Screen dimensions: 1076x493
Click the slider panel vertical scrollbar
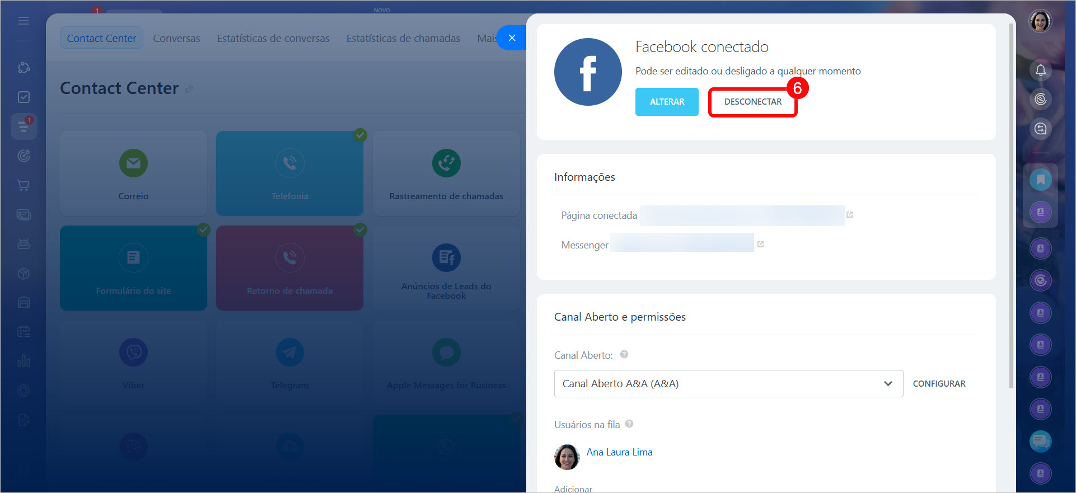pyautogui.click(x=1011, y=207)
